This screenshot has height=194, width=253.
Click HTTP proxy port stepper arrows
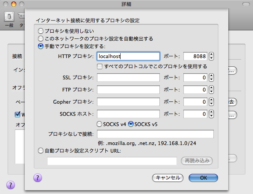(211, 56)
